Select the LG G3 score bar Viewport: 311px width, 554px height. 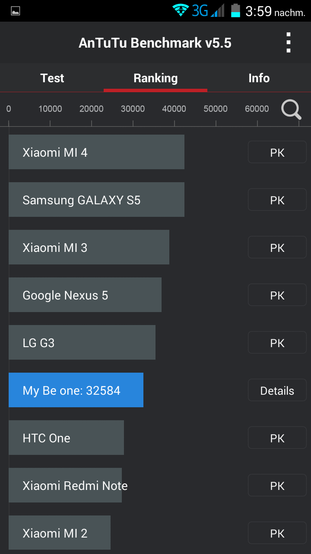click(x=82, y=342)
